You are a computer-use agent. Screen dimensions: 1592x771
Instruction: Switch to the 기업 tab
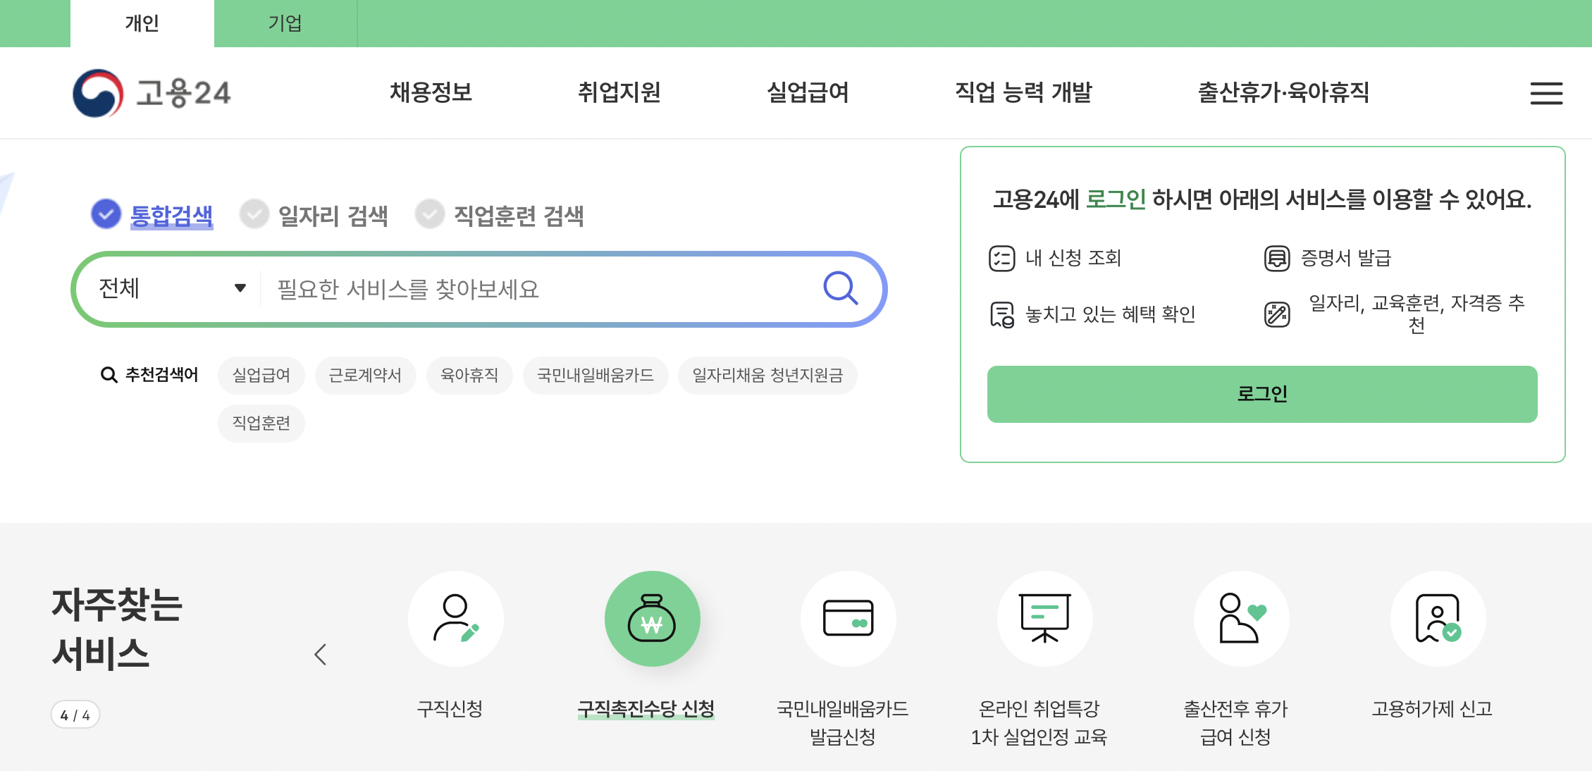pos(285,23)
